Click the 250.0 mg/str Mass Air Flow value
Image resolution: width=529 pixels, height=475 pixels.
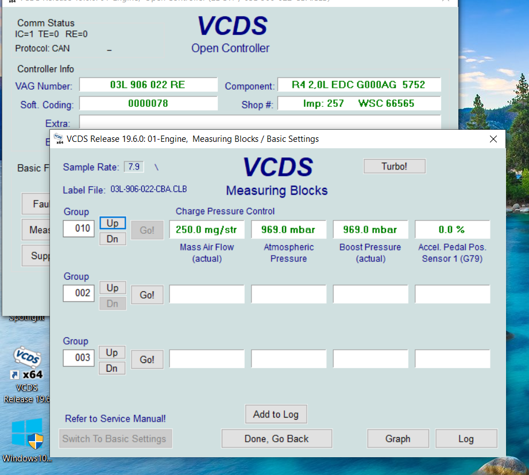[206, 230]
